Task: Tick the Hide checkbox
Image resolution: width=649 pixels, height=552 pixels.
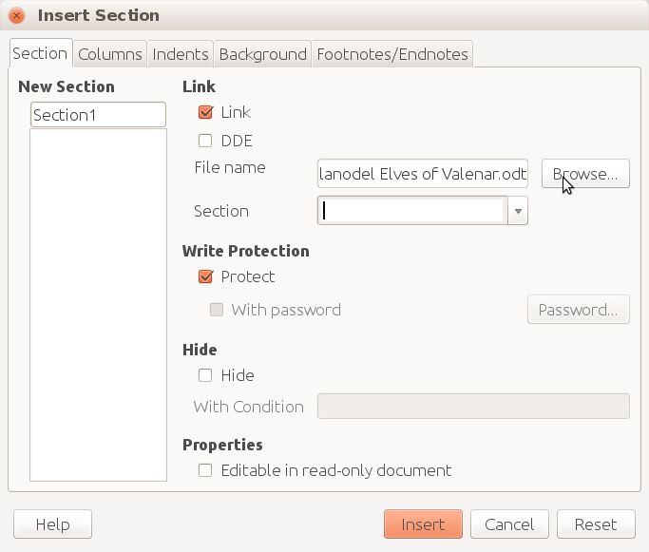Action: click(x=205, y=375)
